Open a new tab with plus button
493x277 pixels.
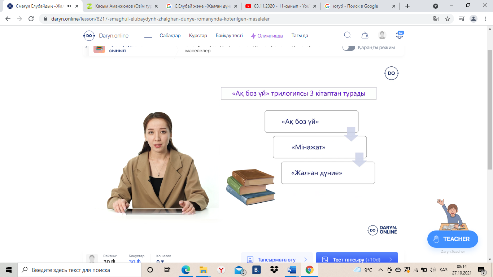pyautogui.click(x=407, y=6)
